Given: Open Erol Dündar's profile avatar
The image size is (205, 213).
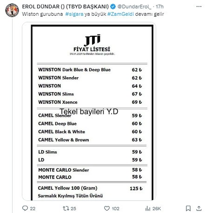Looking at the screenshot, I should [x=12, y=10].
